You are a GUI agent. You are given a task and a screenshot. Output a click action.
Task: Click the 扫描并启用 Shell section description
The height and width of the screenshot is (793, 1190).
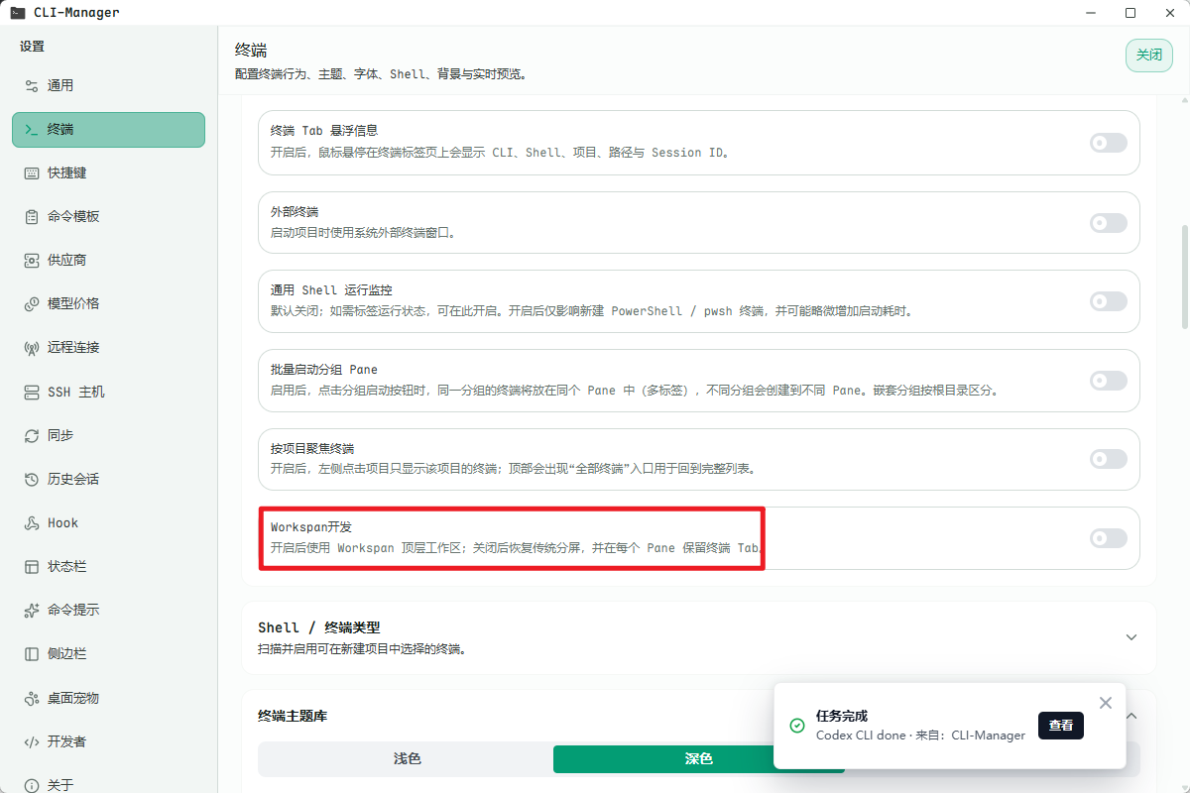click(362, 649)
